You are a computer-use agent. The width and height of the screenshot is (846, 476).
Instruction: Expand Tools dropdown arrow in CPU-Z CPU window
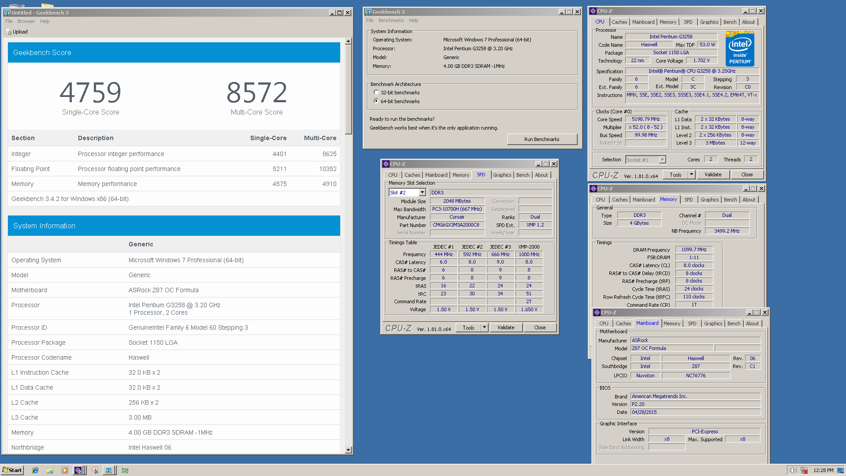691,175
